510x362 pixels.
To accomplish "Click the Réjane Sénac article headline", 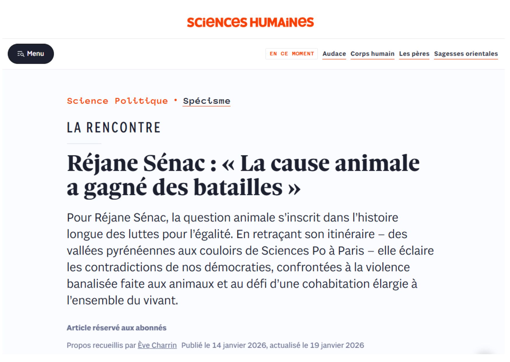I will (243, 175).
